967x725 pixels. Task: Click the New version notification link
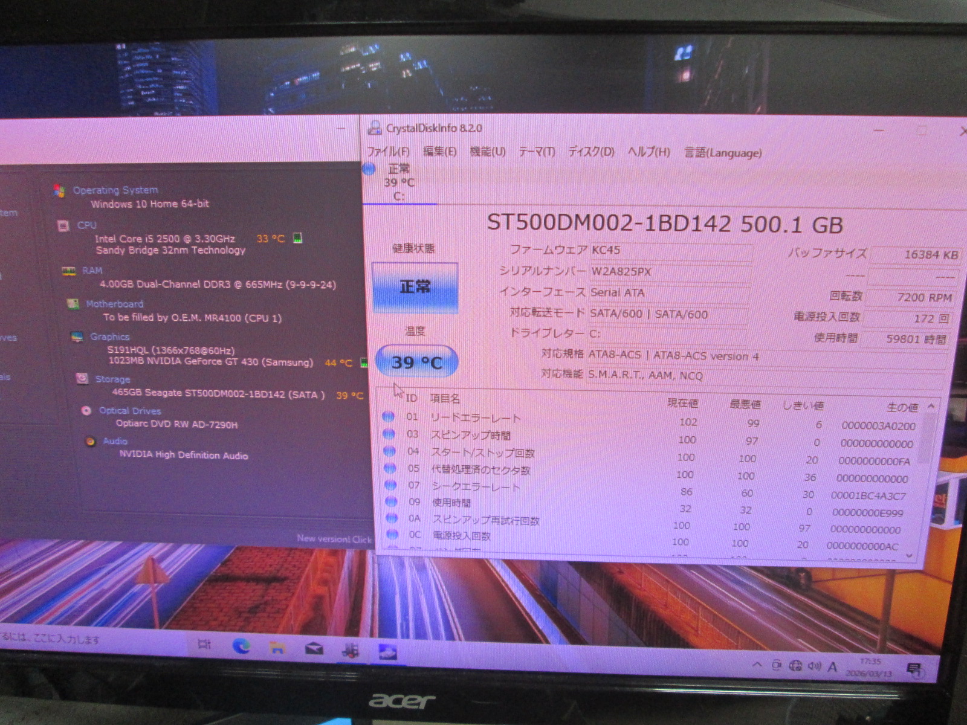coord(334,538)
